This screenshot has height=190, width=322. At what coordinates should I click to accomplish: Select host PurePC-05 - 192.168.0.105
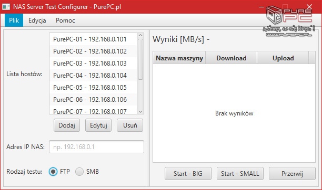tap(93, 88)
